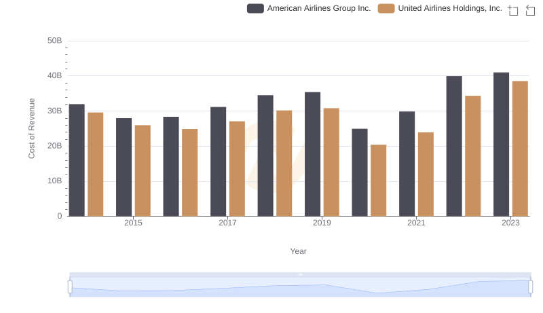
Task: Click the 2017 x-axis label
Action: pos(227,223)
